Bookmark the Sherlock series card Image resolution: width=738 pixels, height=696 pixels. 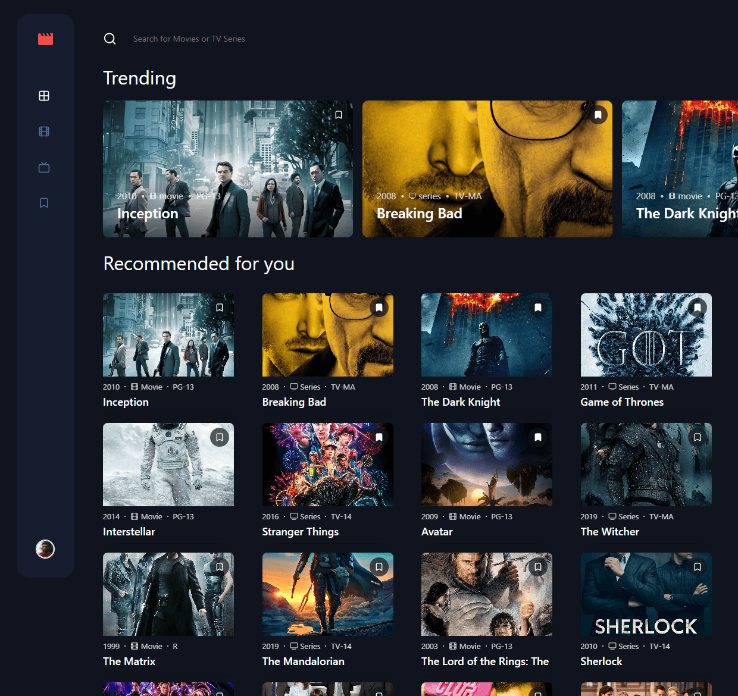(698, 567)
